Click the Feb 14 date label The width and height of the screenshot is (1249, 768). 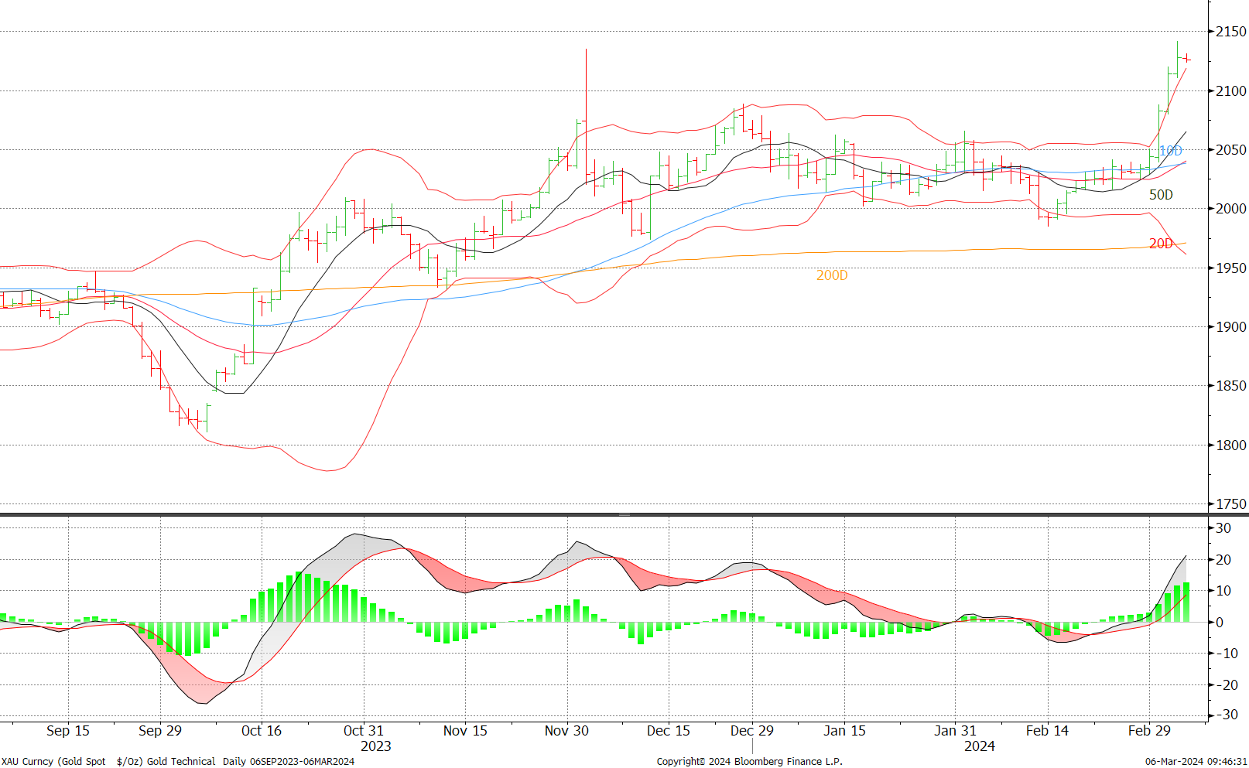pyautogui.click(x=1047, y=731)
